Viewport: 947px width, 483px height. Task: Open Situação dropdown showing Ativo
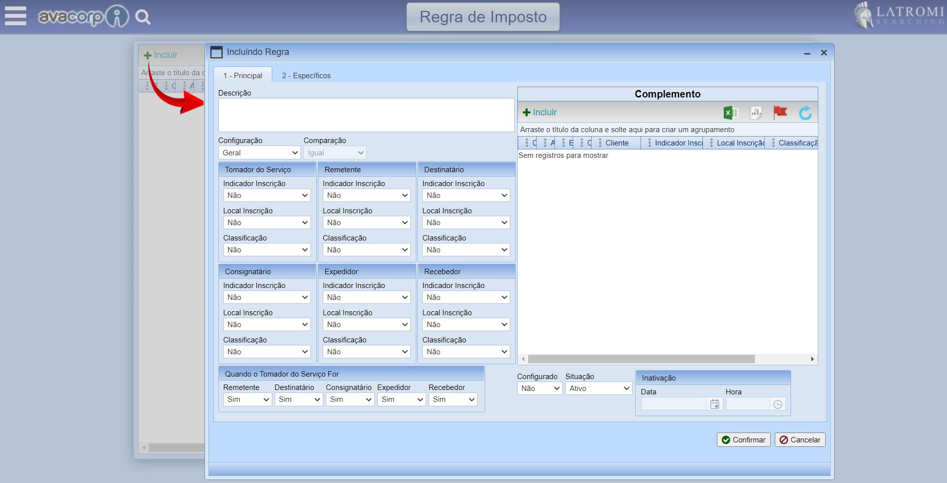coord(598,388)
